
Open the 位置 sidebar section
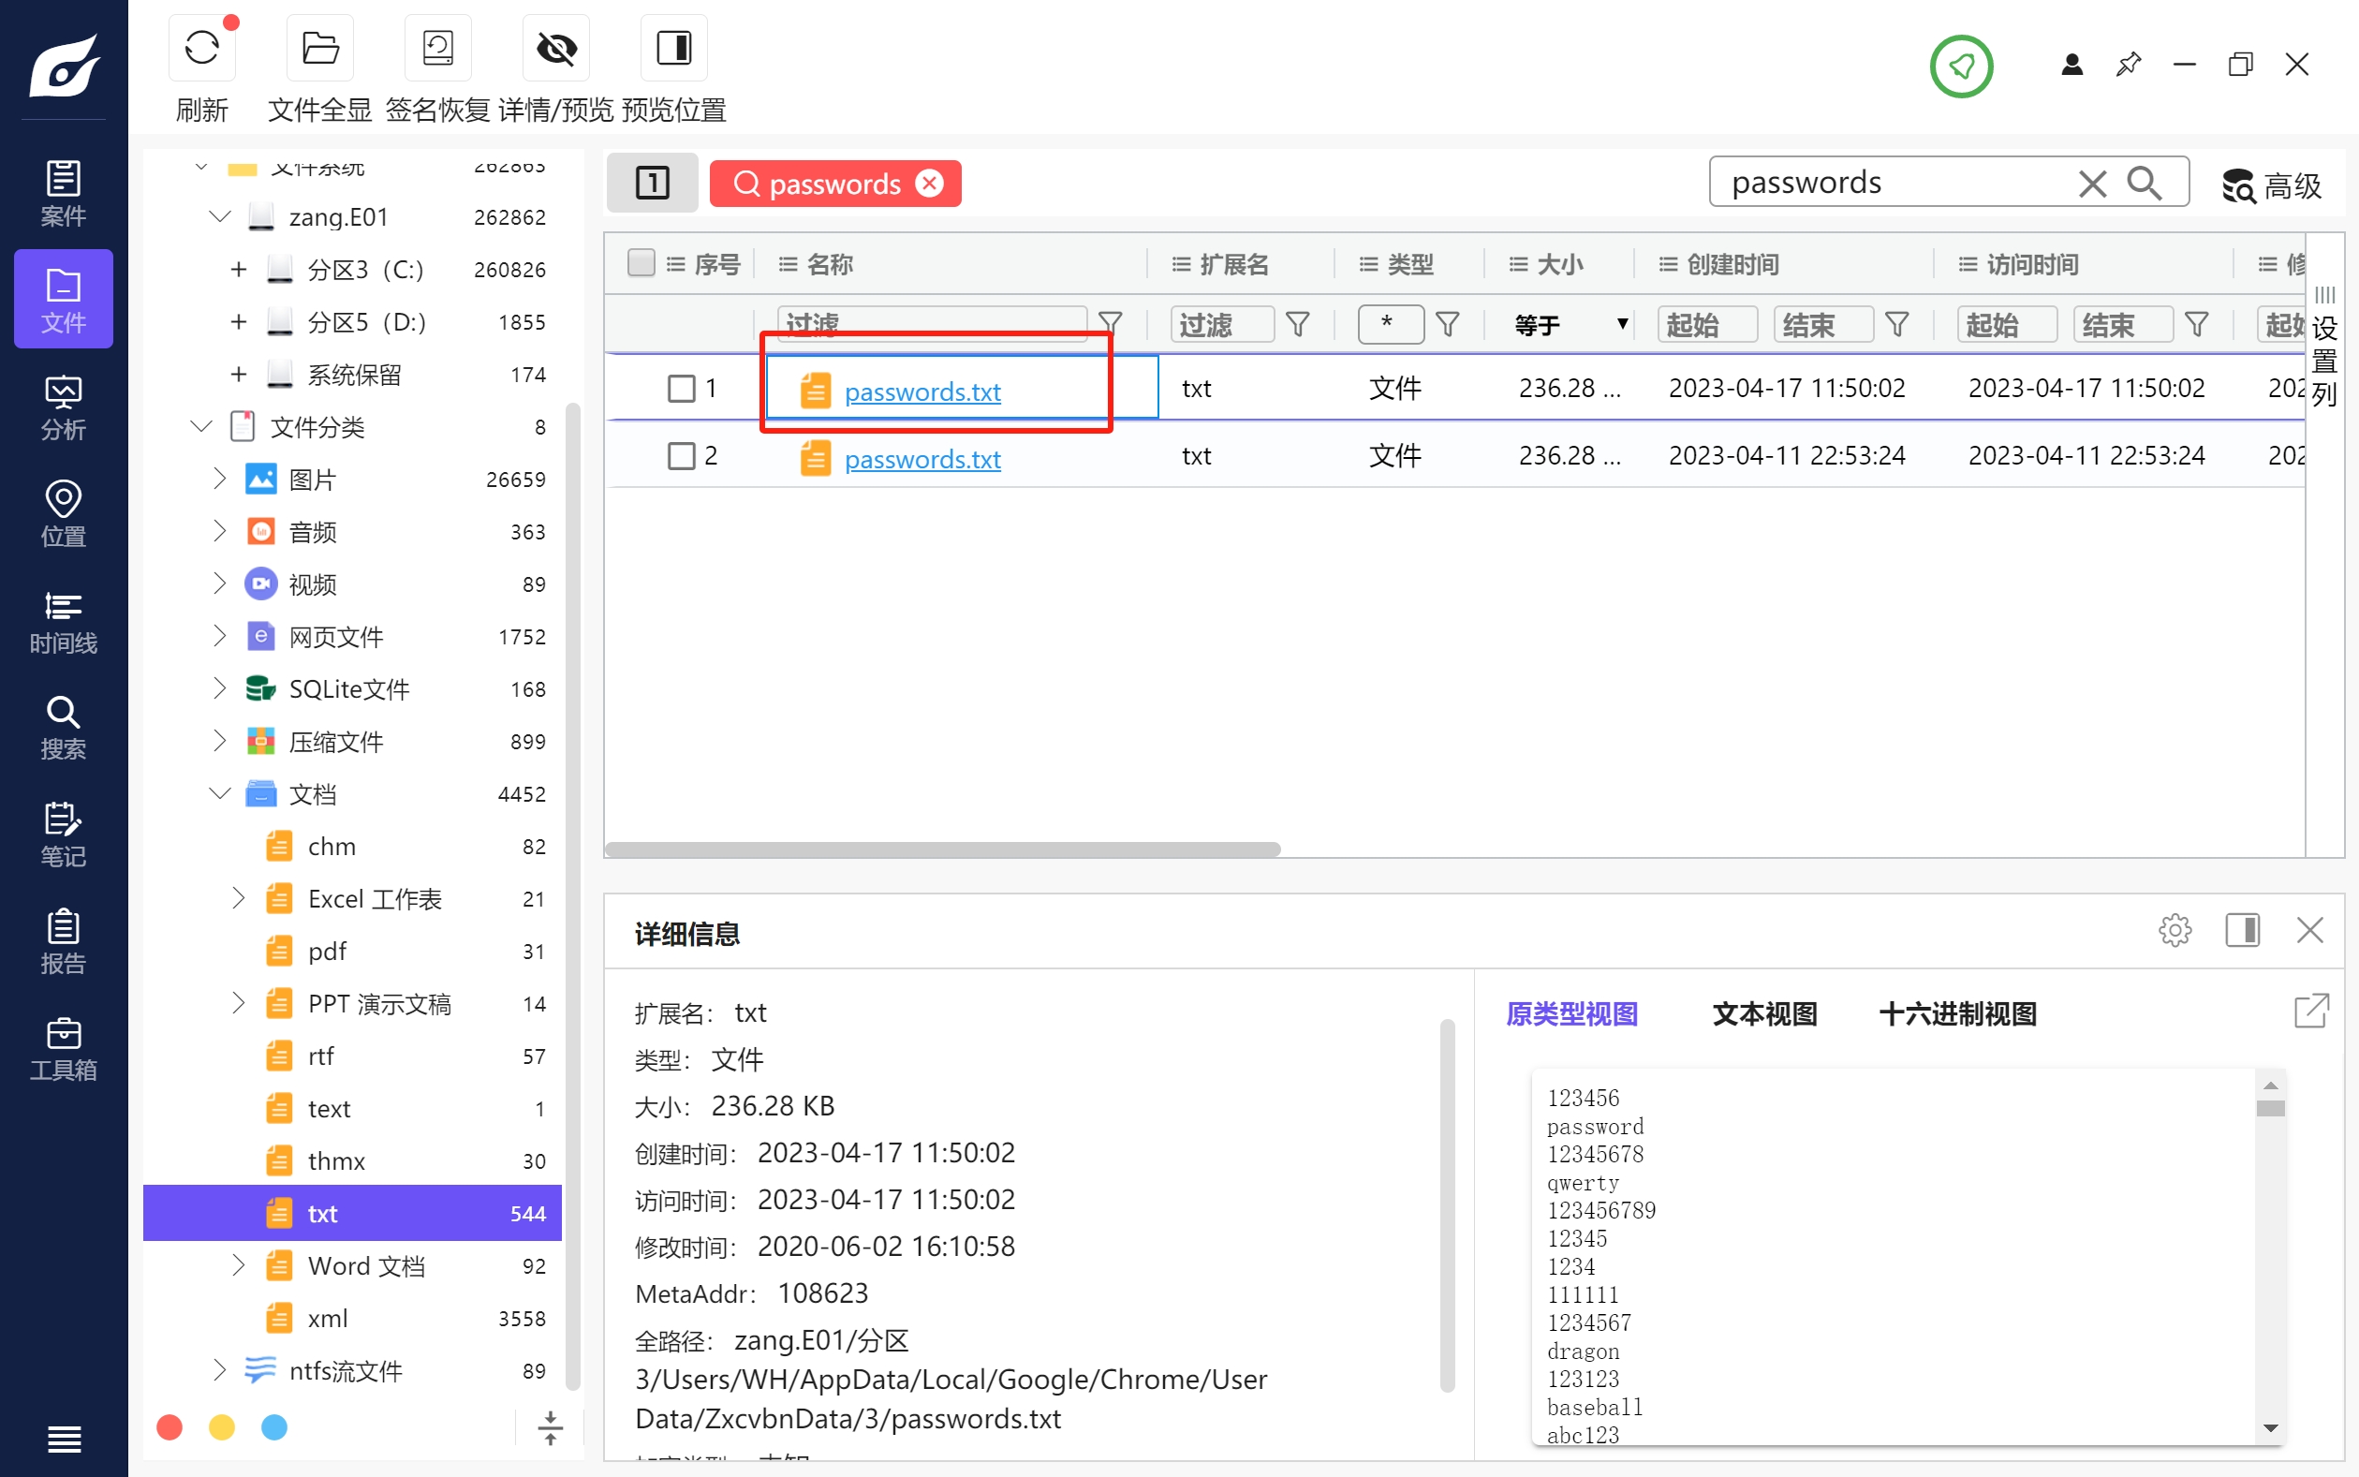pos(64,513)
